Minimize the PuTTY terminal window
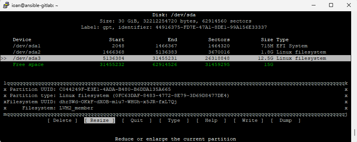This screenshot has width=357, height=142. (x=314, y=5)
